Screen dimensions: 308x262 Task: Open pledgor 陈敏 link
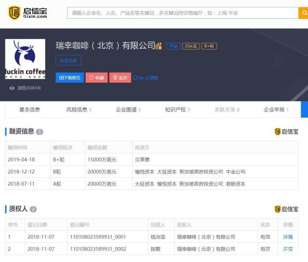click(x=155, y=249)
